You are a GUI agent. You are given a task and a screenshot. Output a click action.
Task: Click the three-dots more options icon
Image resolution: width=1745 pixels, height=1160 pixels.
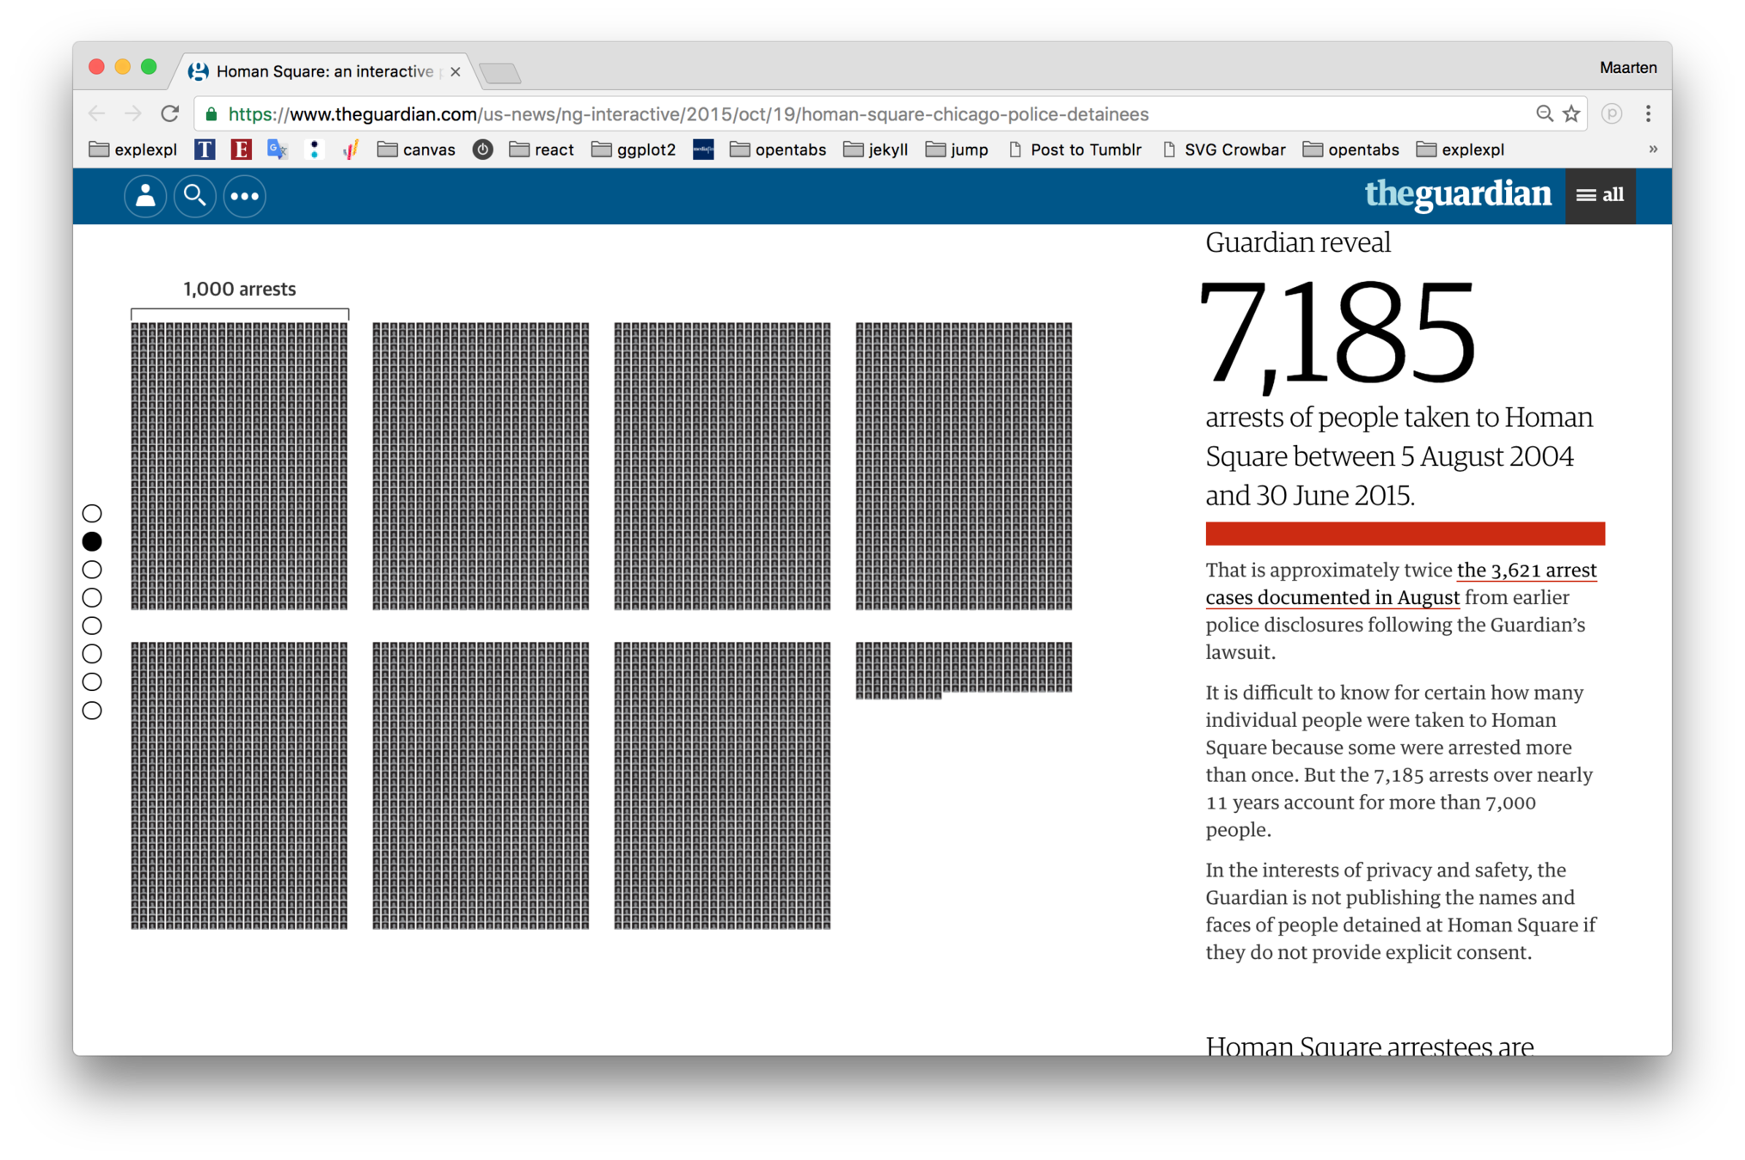tap(245, 196)
